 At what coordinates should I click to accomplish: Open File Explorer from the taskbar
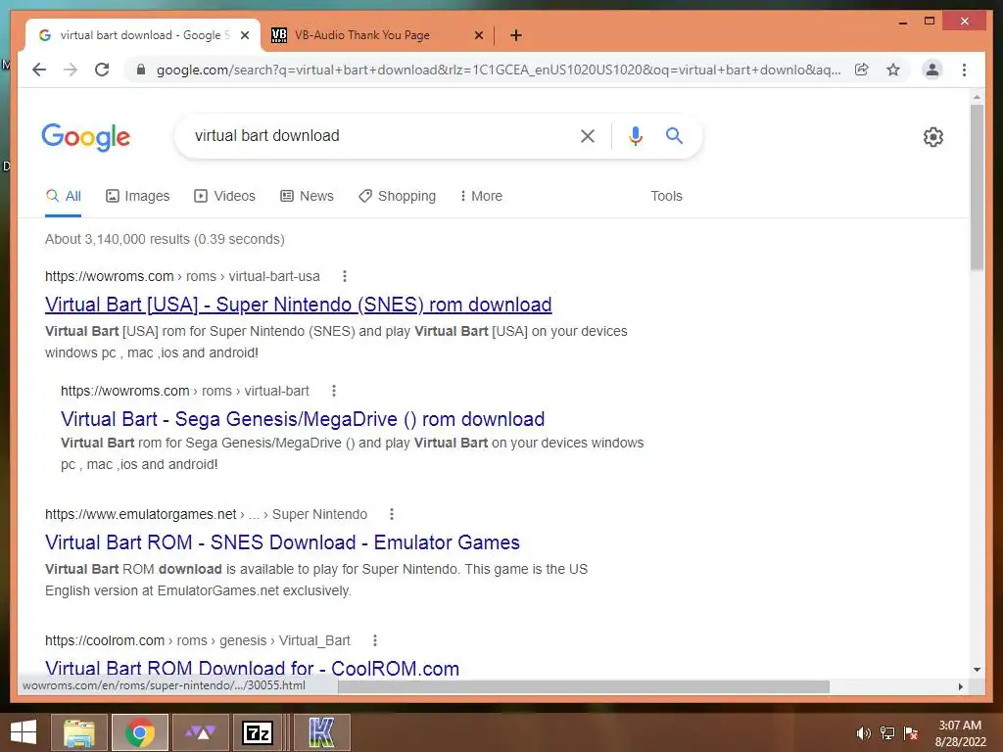(79, 732)
